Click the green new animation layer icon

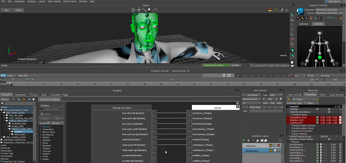click(x=244, y=141)
